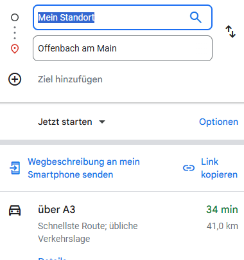Click the red destination pin icon

click(15, 49)
